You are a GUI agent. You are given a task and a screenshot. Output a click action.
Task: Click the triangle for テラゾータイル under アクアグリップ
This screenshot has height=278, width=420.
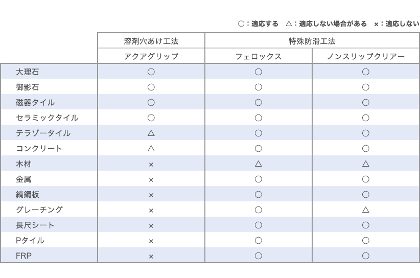click(x=151, y=133)
